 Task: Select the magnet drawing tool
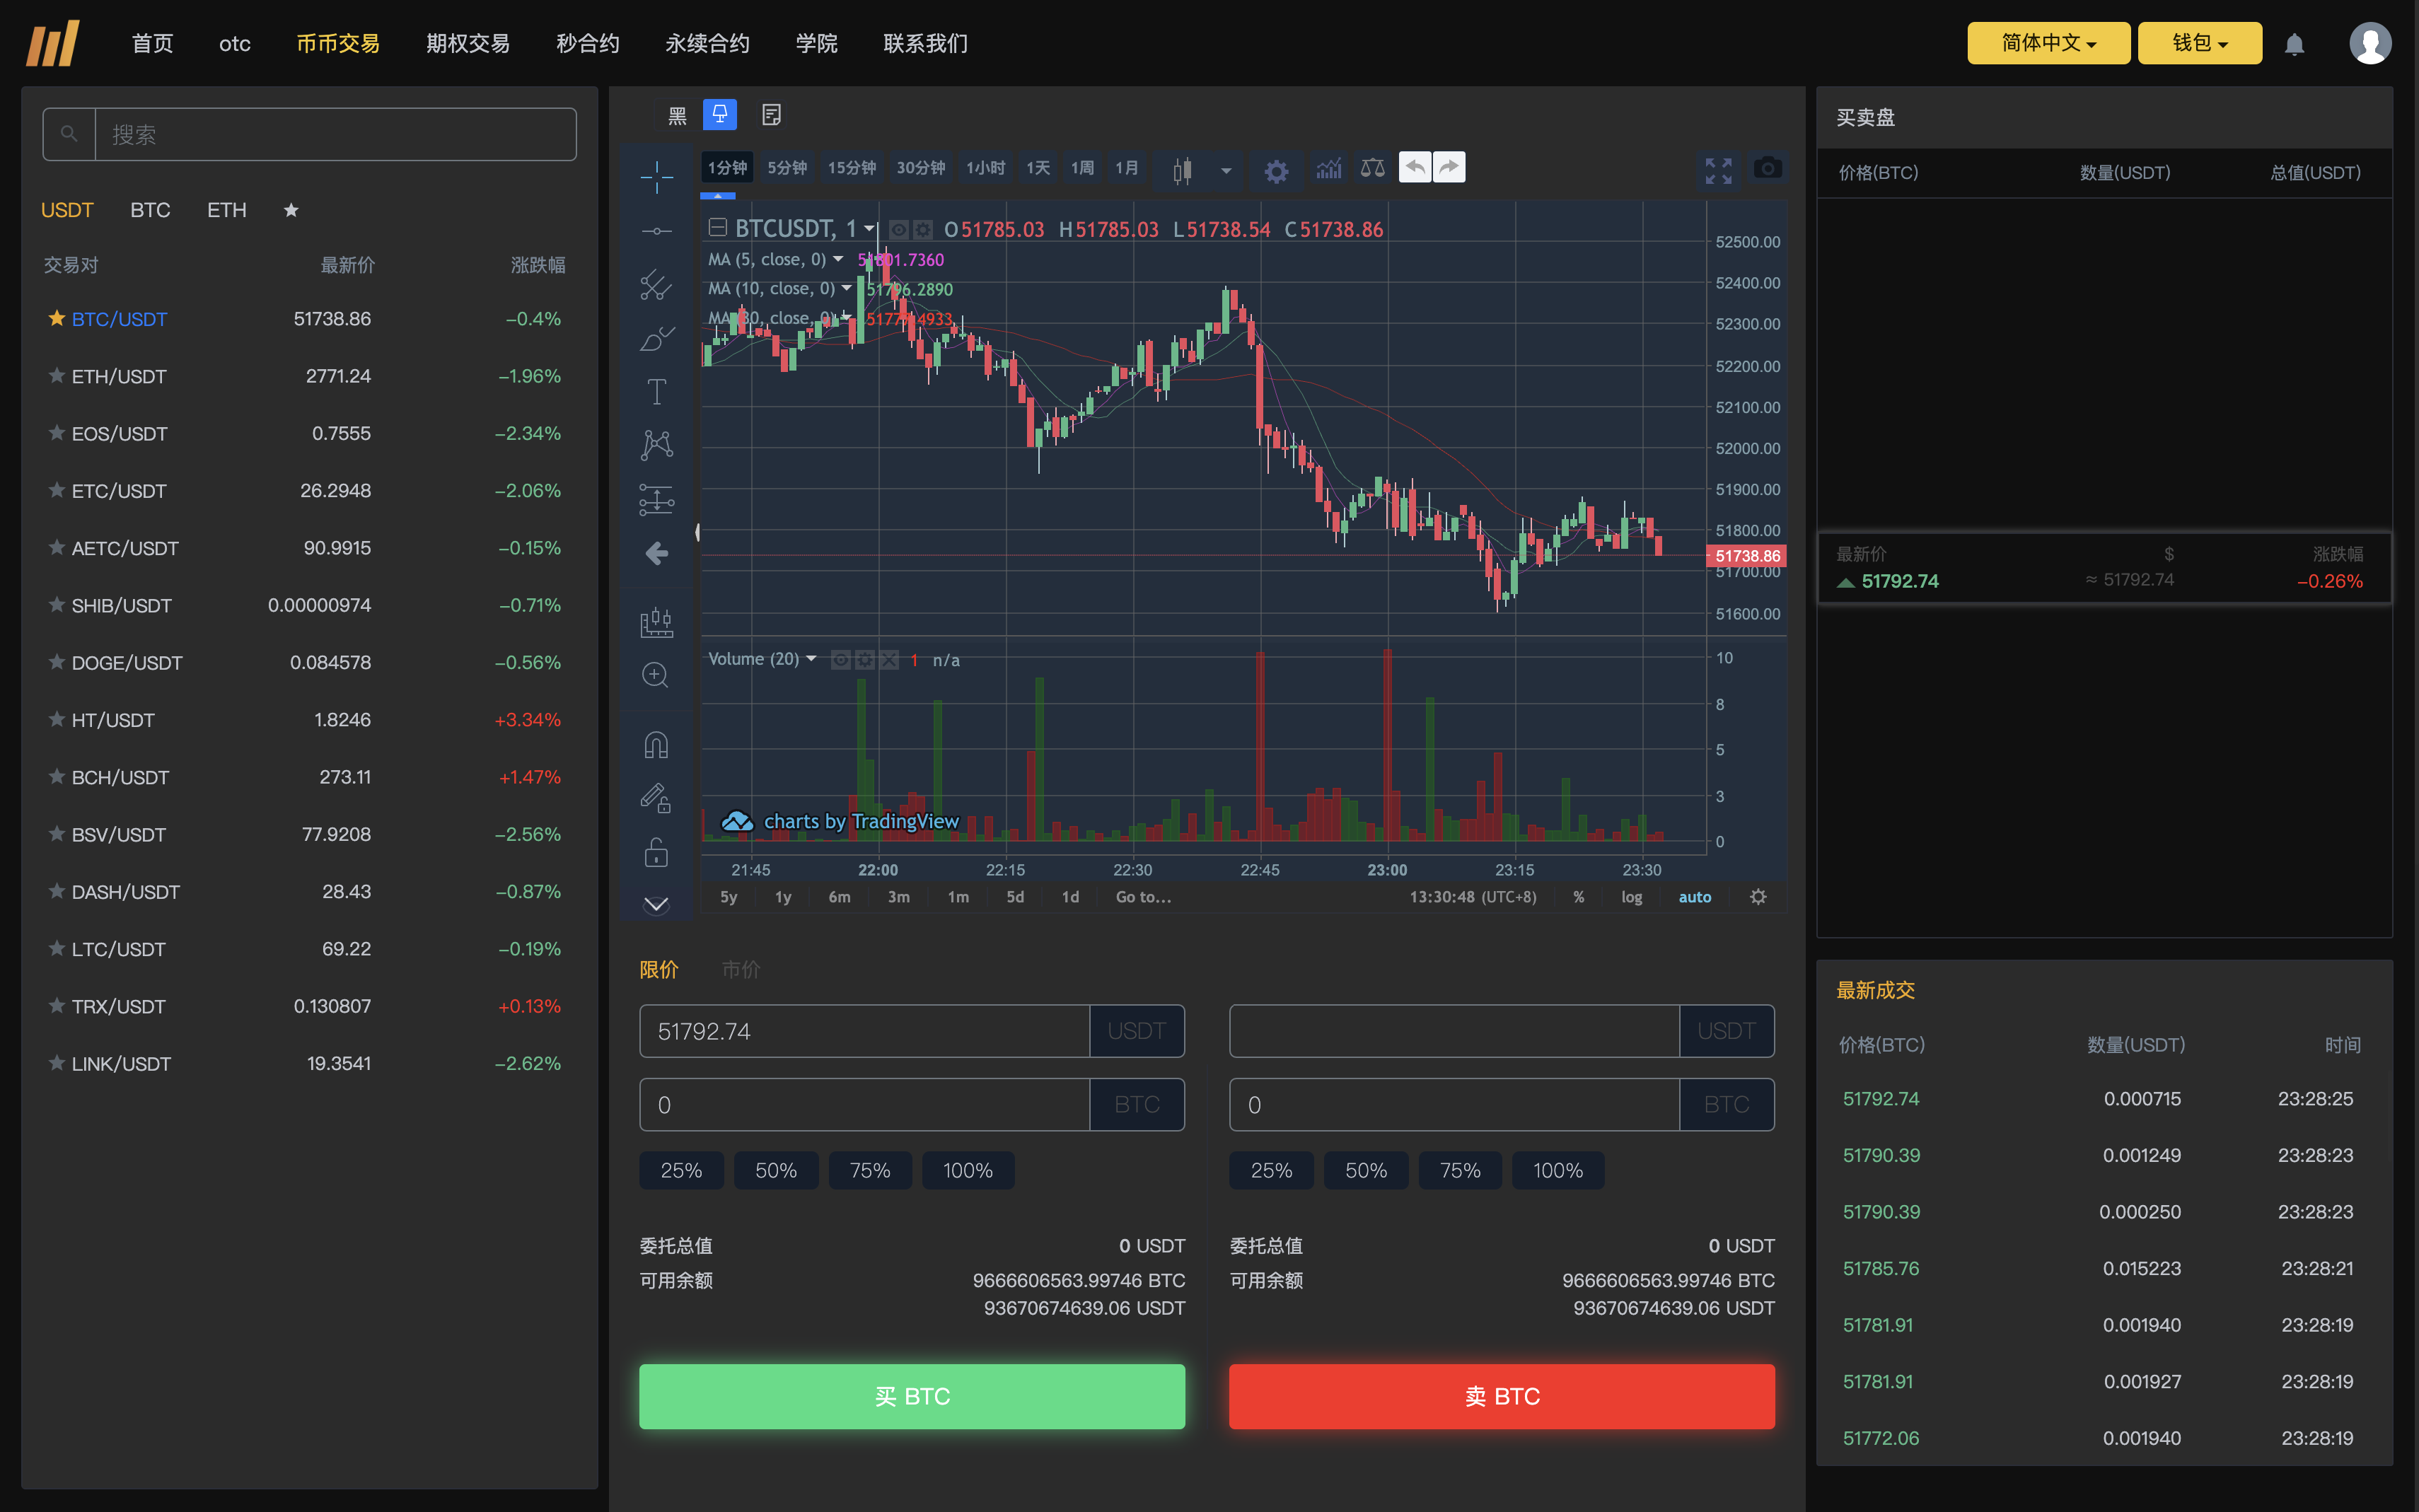656,746
